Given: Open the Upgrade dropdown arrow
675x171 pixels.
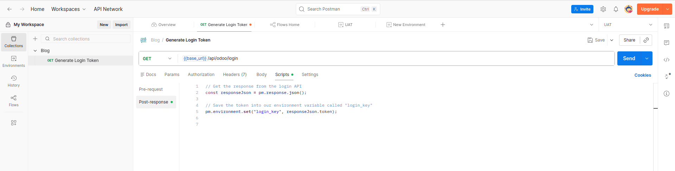Looking at the screenshot, I should (667, 9).
